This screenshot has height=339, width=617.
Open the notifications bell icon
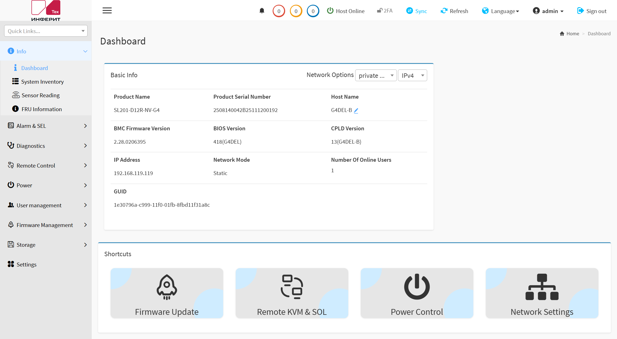(x=262, y=11)
